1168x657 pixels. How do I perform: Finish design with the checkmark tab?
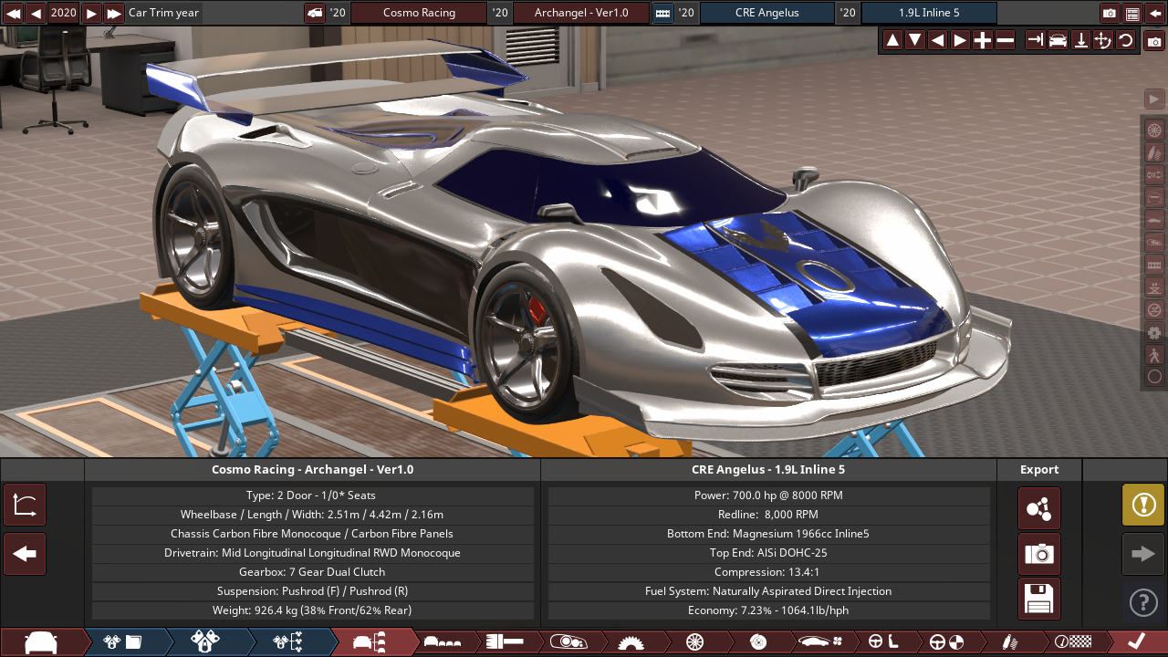[x=1136, y=642]
